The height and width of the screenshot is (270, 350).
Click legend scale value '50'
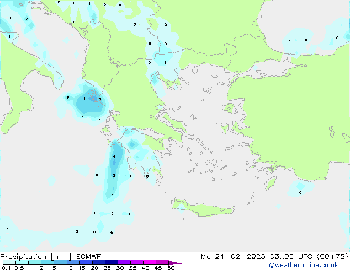(171, 268)
